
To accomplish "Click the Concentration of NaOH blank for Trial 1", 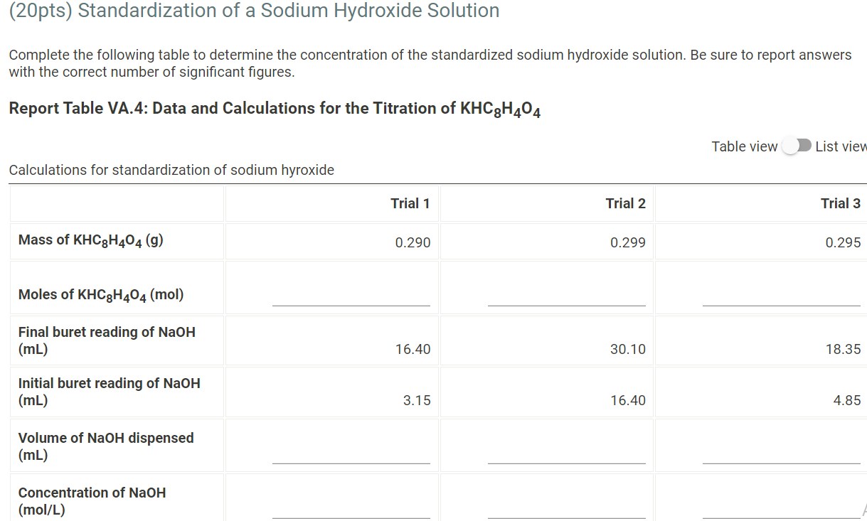I will click(351, 517).
